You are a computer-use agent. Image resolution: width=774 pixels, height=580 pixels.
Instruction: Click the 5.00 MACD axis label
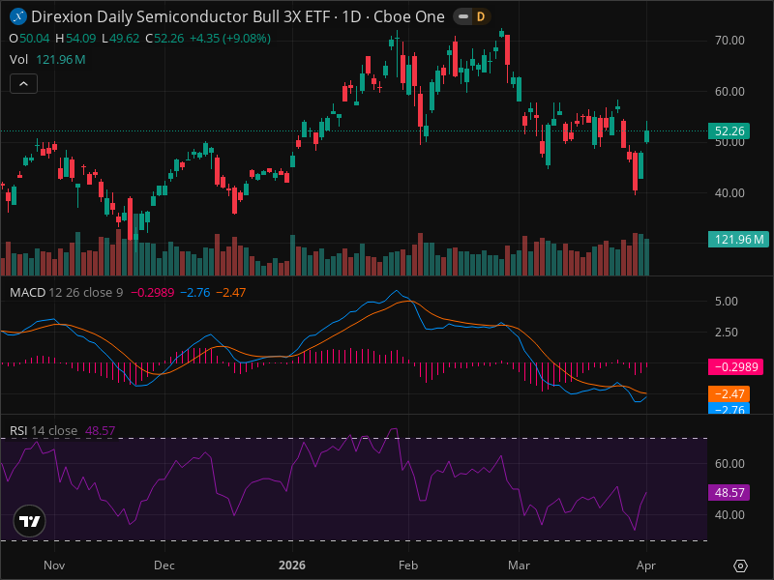pyautogui.click(x=727, y=302)
